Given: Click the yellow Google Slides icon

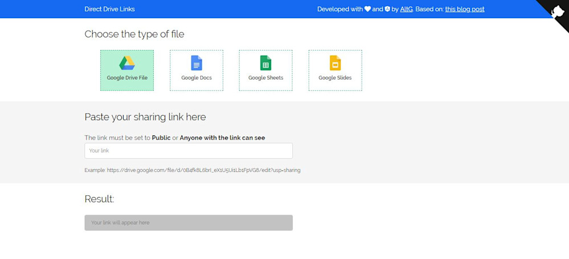Looking at the screenshot, I should pyautogui.click(x=335, y=63).
